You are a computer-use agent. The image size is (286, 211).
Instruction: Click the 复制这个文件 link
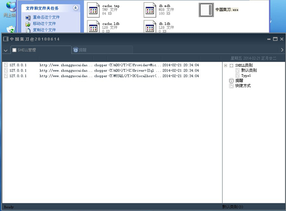tap(44, 30)
